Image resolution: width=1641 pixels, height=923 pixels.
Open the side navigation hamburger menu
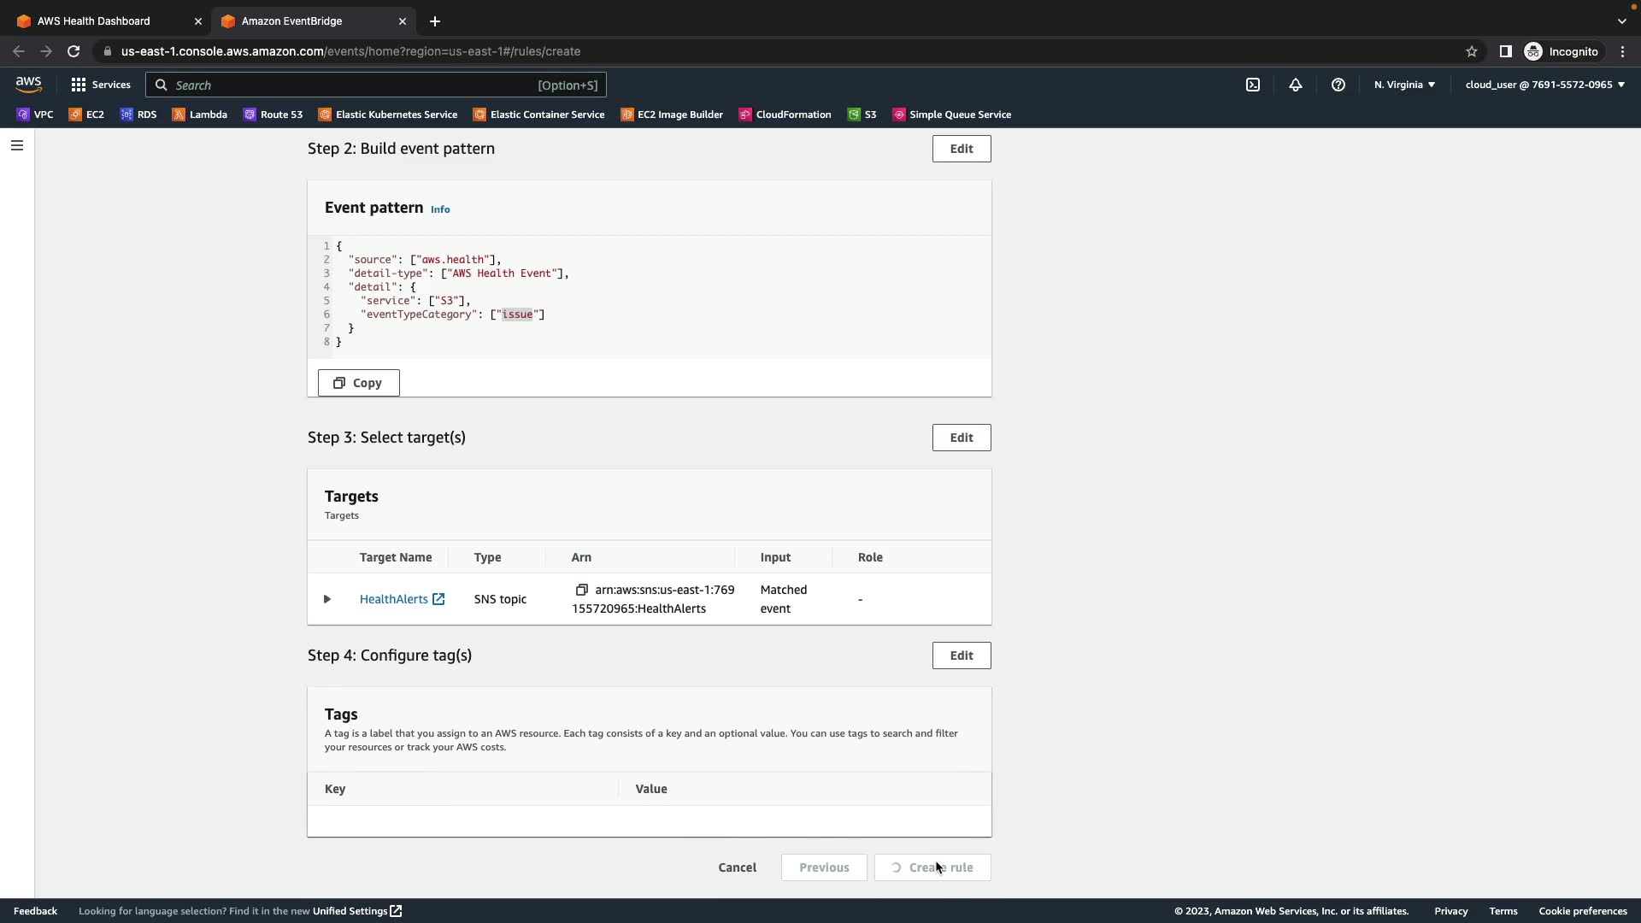coord(16,145)
